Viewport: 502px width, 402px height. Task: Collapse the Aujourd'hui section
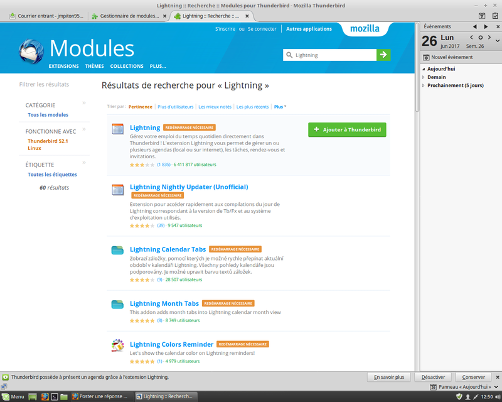click(423, 69)
